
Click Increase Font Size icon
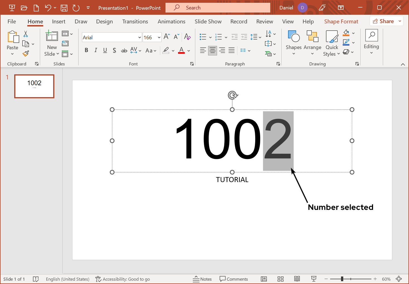(167, 37)
